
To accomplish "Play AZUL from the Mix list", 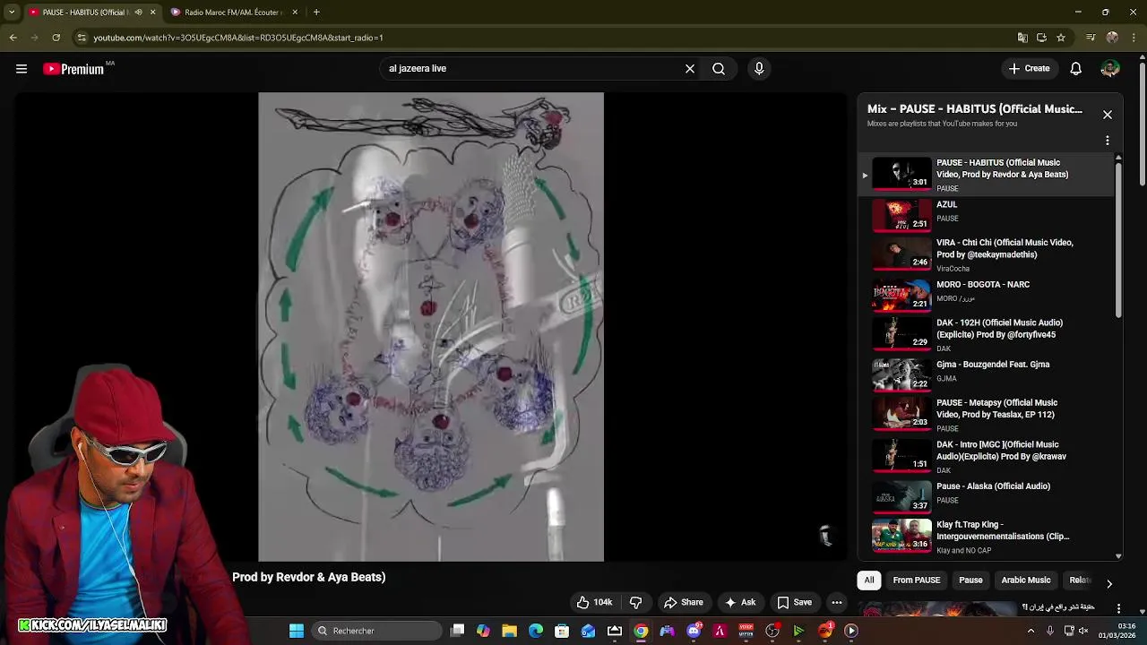I will (x=986, y=215).
